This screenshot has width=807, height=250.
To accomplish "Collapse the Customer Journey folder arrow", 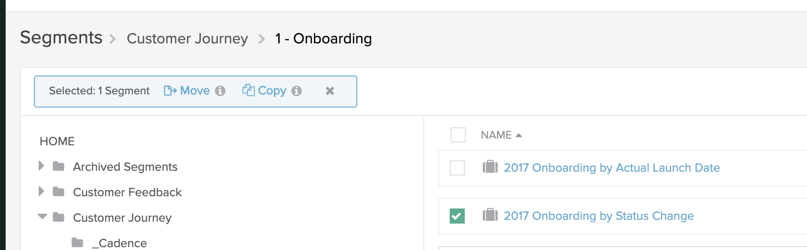I will (42, 217).
